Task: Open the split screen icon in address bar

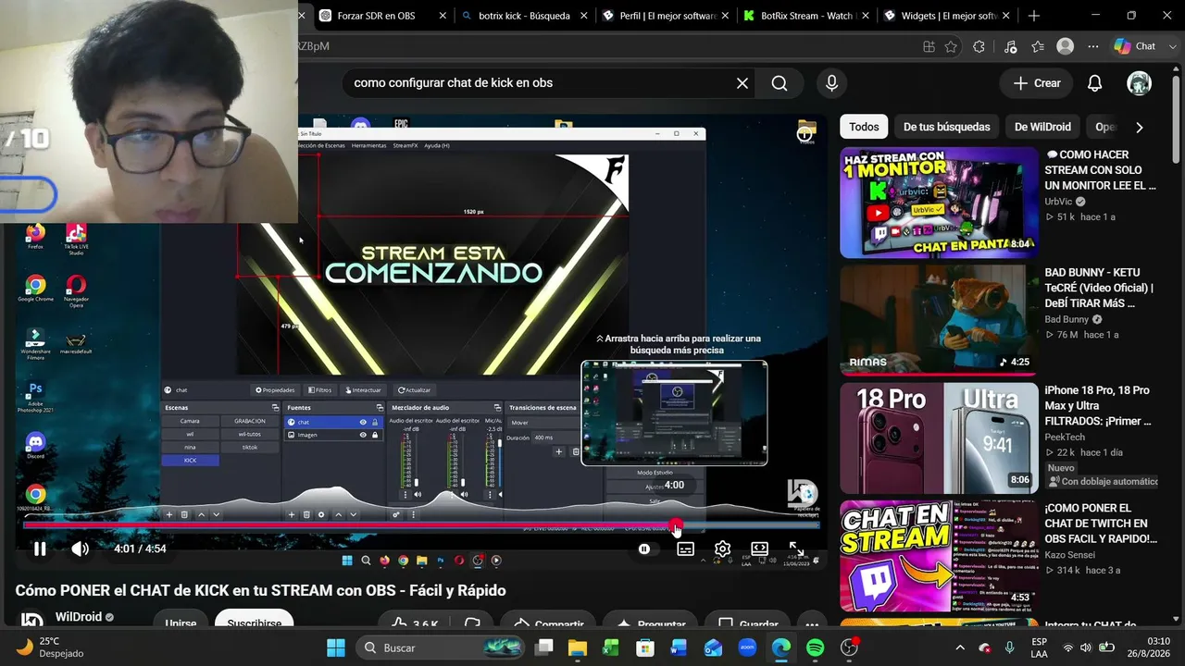Action: [x=929, y=46]
